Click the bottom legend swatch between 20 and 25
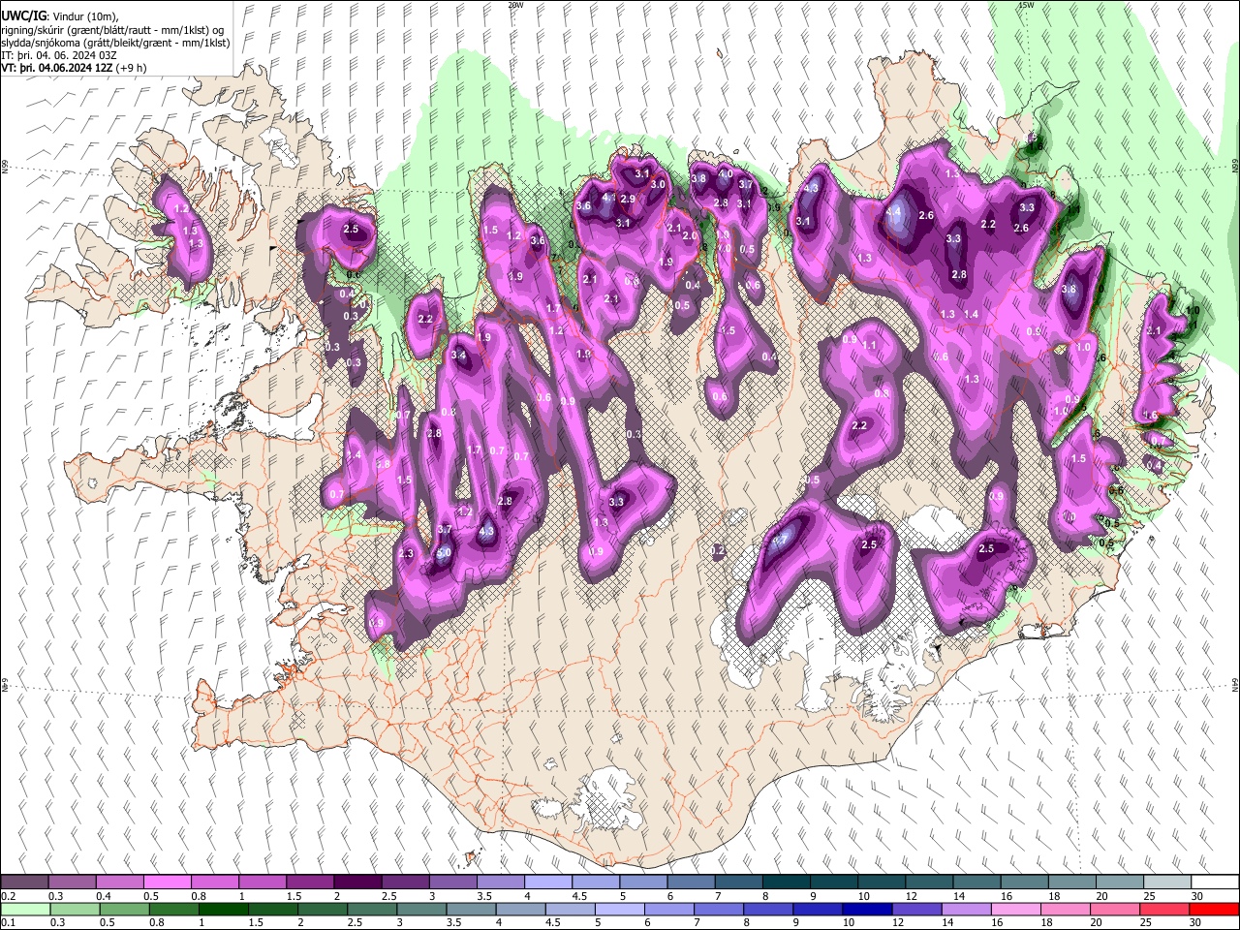1240x930 pixels. (x=1116, y=909)
